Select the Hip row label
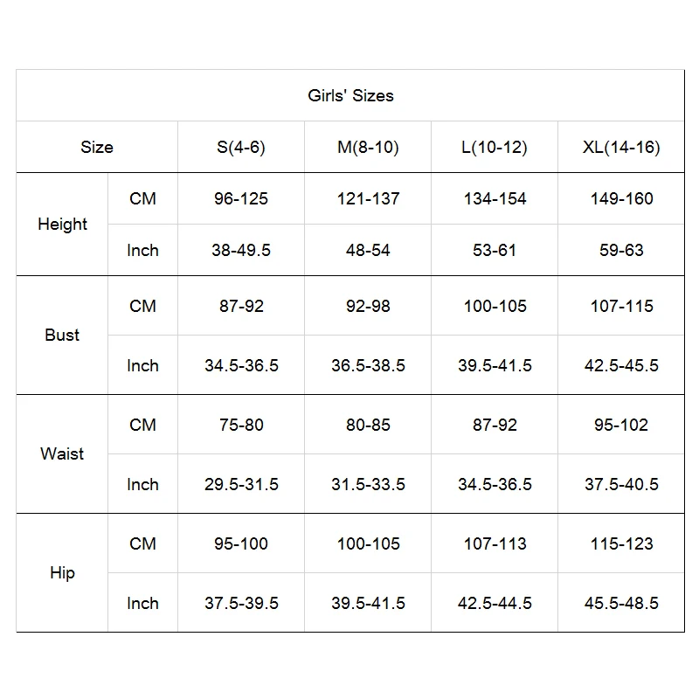Screen dimensions: 699x699 pyautogui.click(x=62, y=573)
